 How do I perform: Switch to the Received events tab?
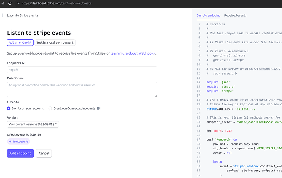pos(235,15)
